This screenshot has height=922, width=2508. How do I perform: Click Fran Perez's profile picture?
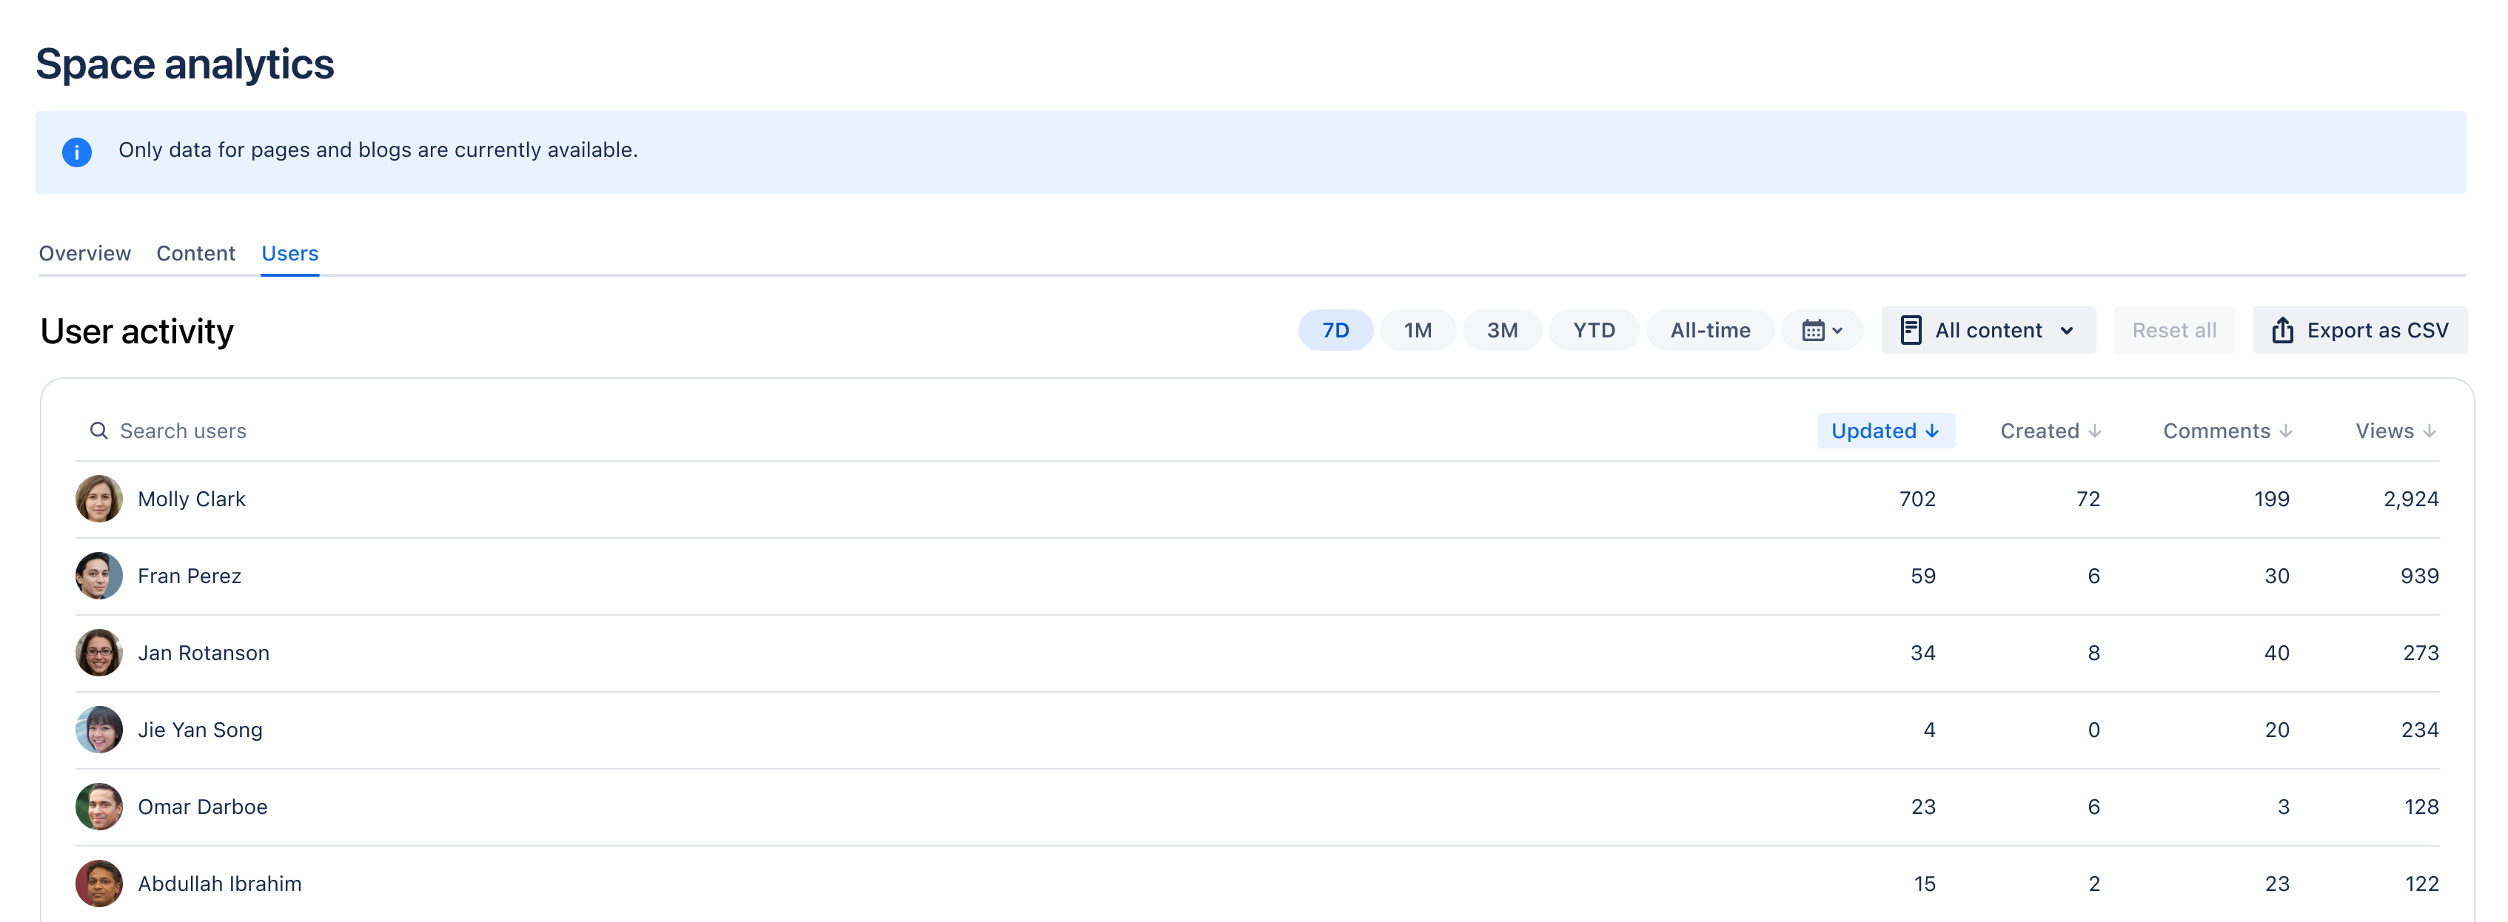click(99, 576)
